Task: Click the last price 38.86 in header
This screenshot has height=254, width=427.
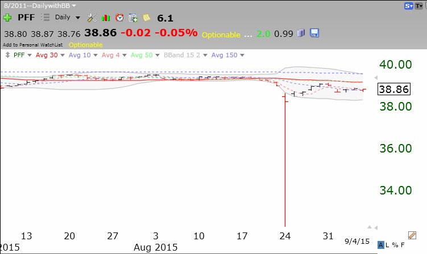Action: (101, 32)
